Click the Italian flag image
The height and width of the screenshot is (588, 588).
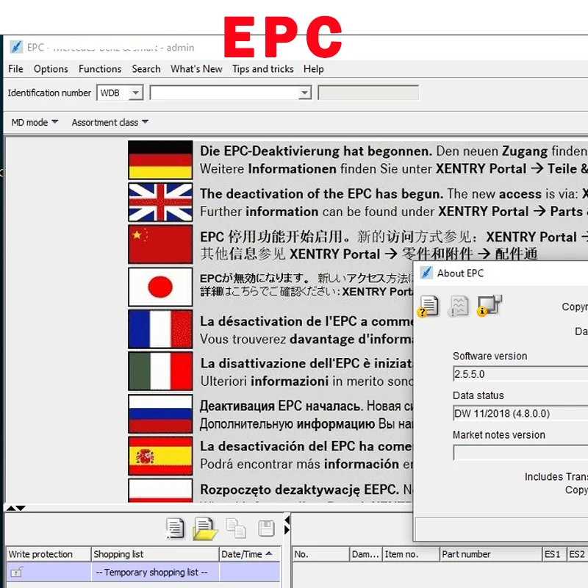tap(160, 371)
